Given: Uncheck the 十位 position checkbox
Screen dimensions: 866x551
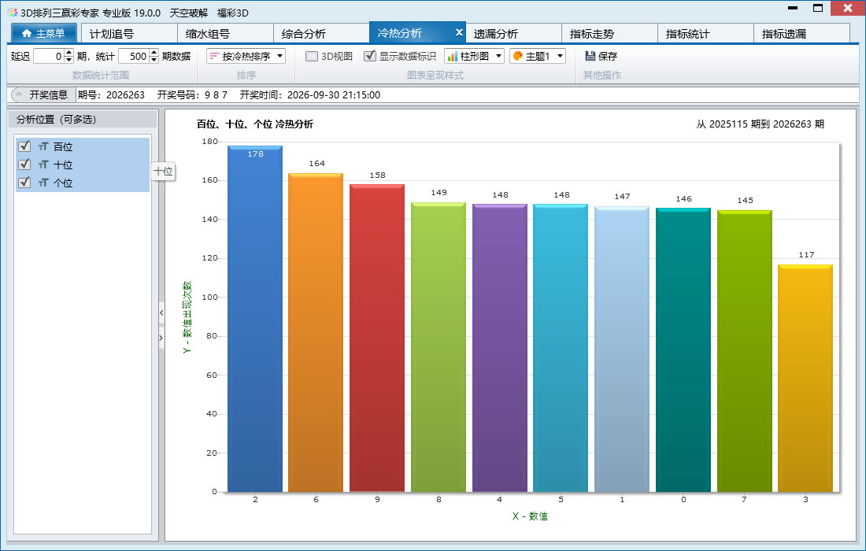Looking at the screenshot, I should coord(24,164).
